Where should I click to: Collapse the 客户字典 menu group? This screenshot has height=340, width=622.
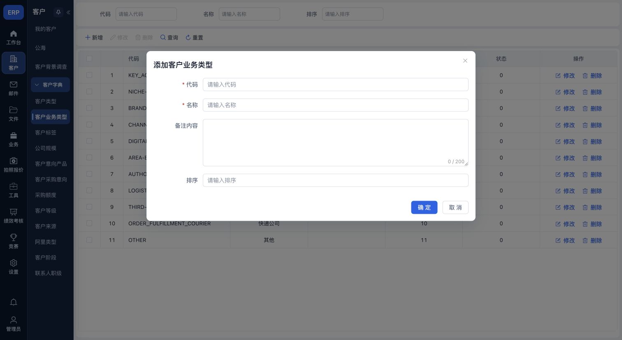50,85
